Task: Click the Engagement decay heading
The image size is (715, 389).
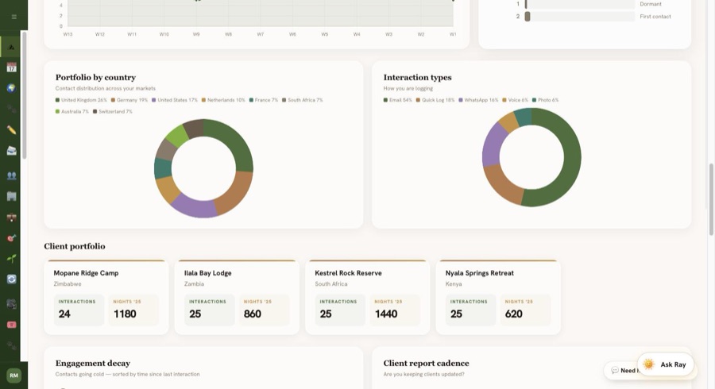Action: point(93,364)
